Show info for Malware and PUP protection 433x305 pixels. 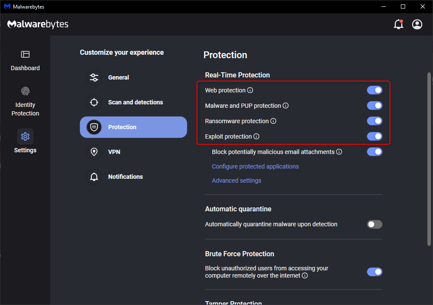click(286, 106)
